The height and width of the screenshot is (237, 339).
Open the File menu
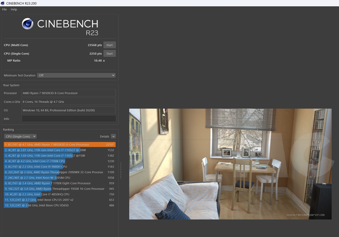4,9
